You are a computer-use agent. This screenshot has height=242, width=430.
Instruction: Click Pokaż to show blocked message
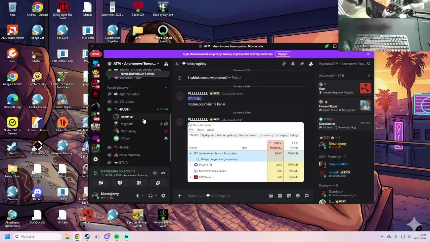(x=236, y=78)
